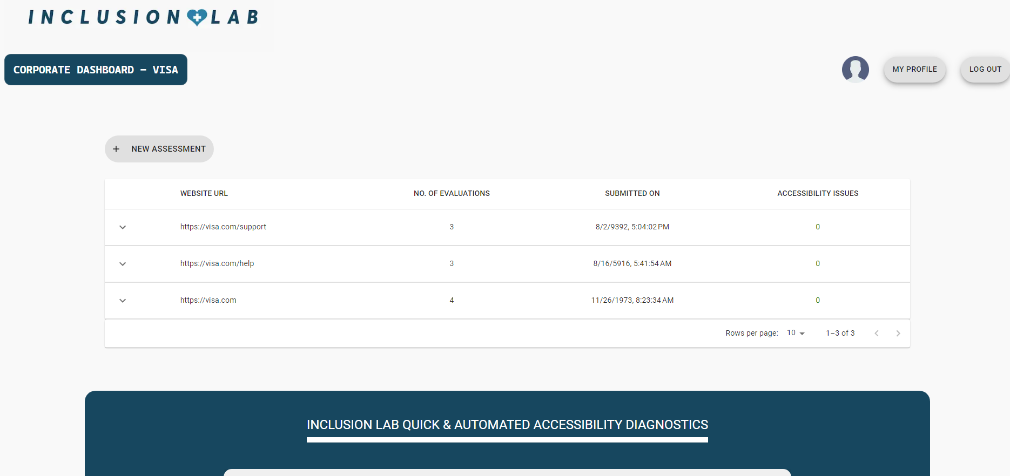Click issues count for https://visa.com row

point(818,300)
